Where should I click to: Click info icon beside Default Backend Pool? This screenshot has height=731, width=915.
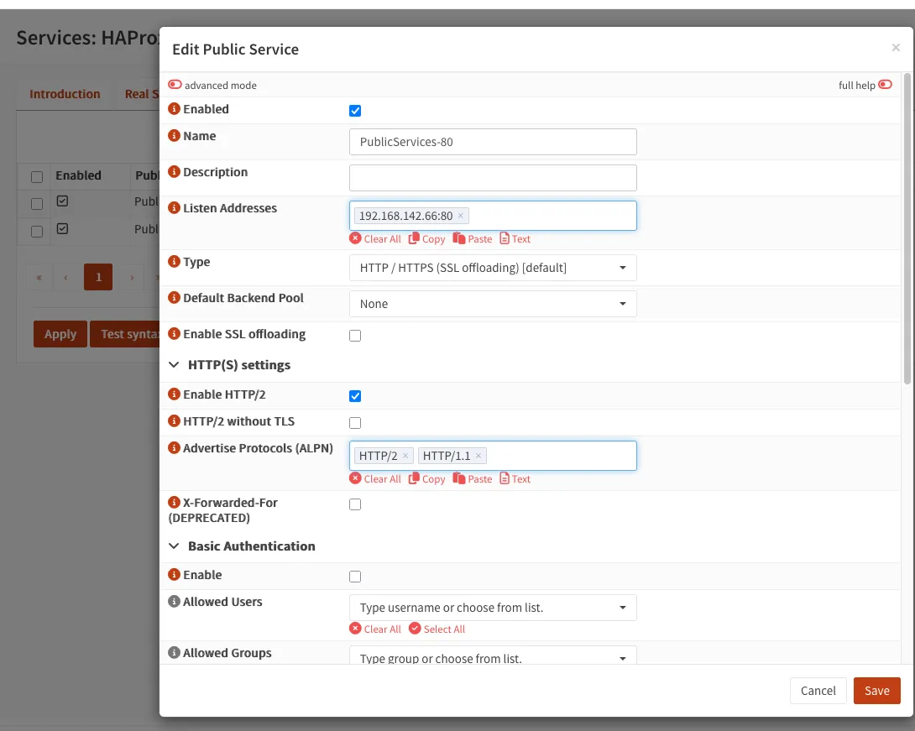(x=175, y=298)
